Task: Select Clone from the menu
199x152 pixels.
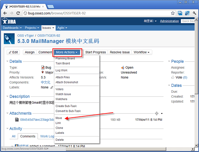Action: coord(77,128)
